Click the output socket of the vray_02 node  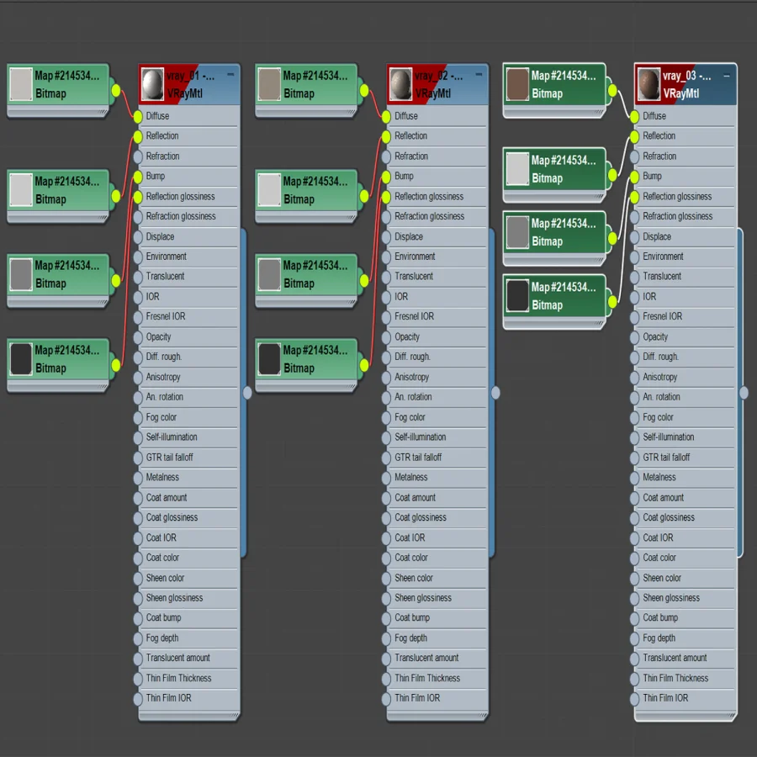tap(495, 393)
